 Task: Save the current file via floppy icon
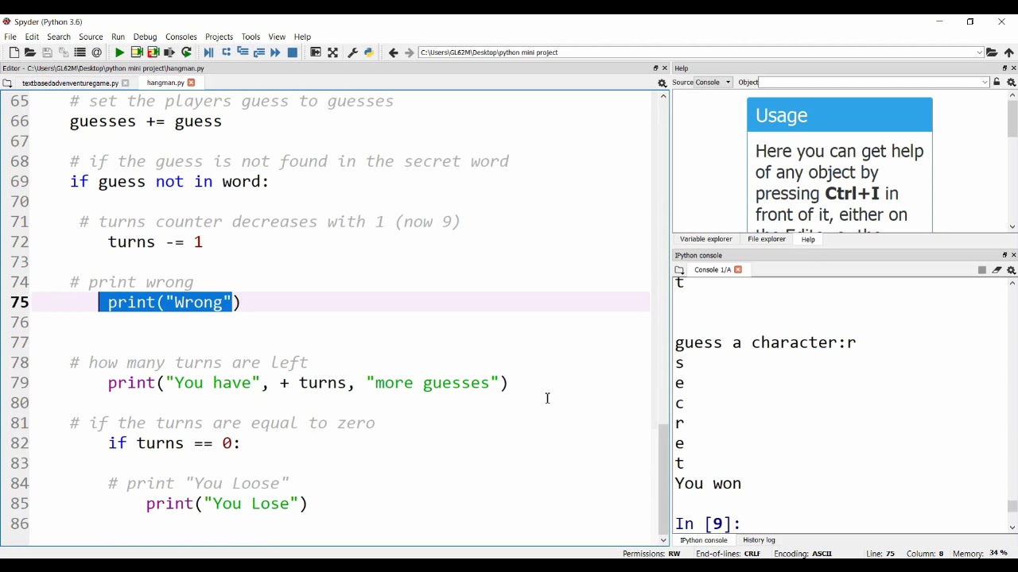47,52
